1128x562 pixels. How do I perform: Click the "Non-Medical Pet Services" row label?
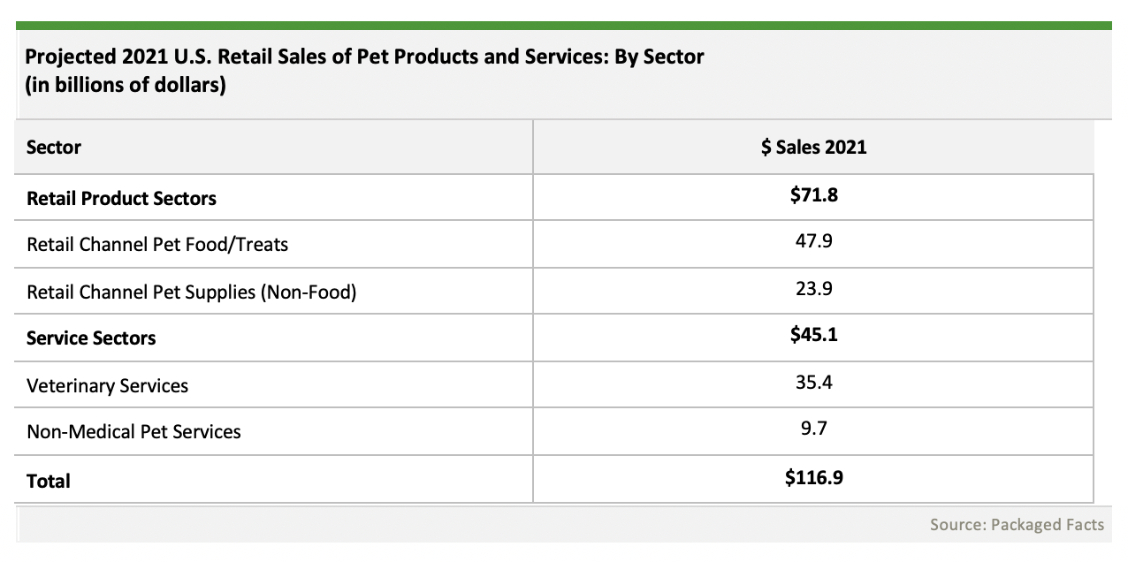(133, 432)
